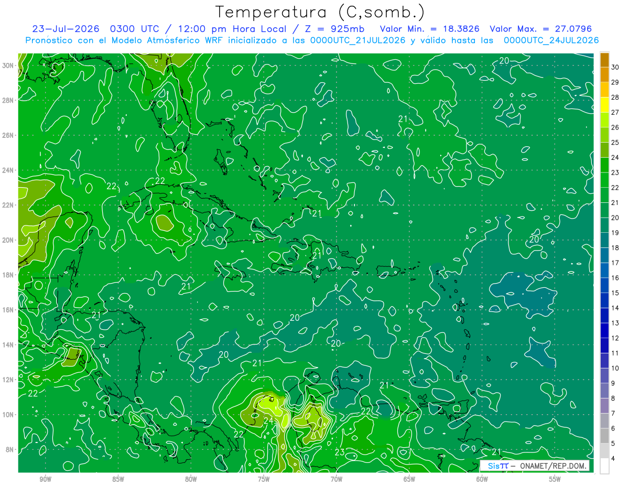Click the 55W longitude axis label

tap(555, 479)
